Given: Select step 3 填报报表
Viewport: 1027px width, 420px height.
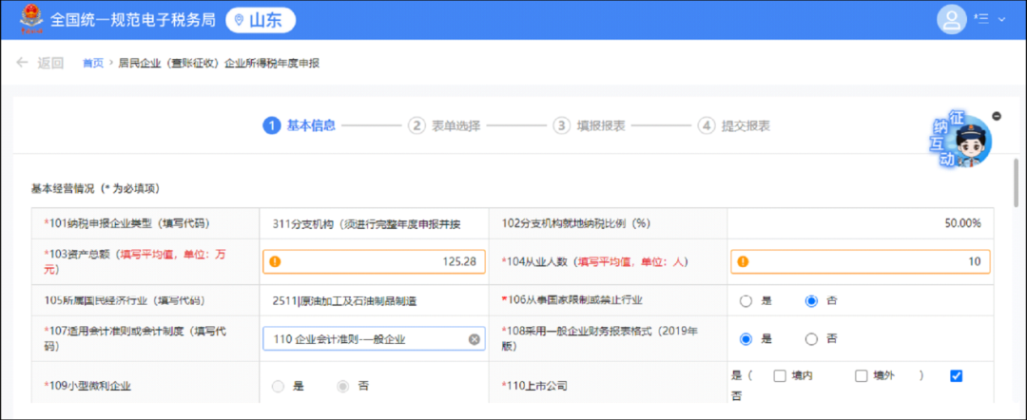Looking at the screenshot, I should point(589,125).
